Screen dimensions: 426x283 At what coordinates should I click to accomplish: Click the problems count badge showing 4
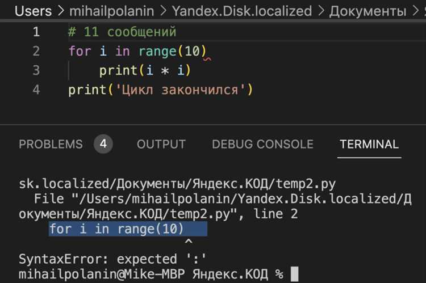pyautogui.click(x=103, y=144)
